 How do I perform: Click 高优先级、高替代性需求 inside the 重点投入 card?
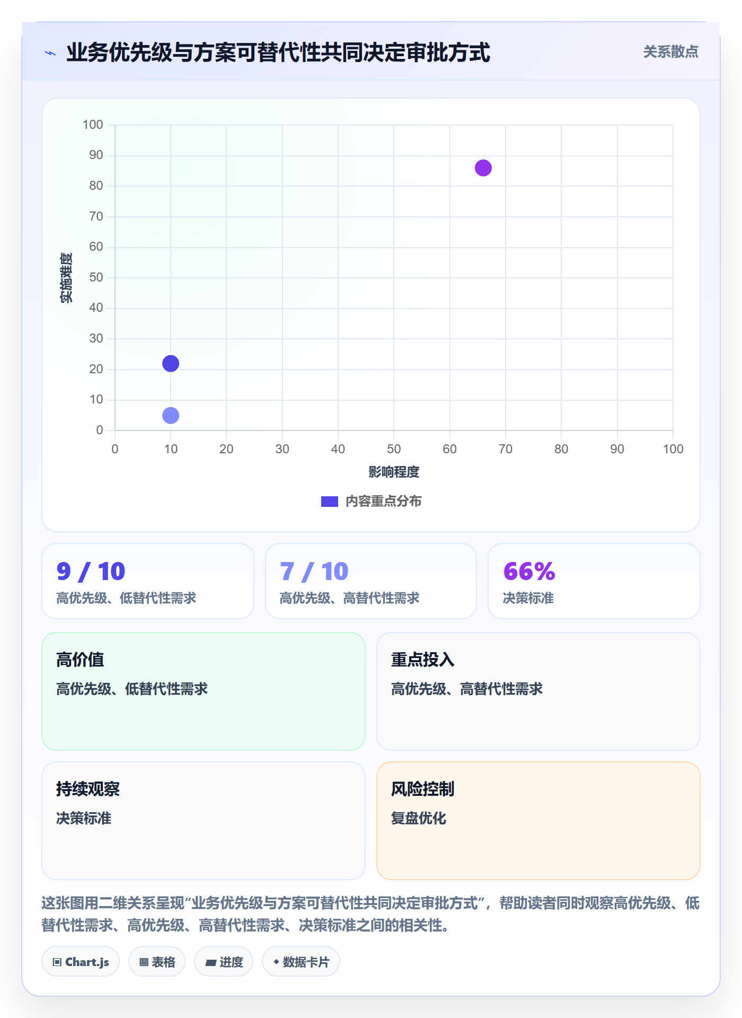[467, 689]
